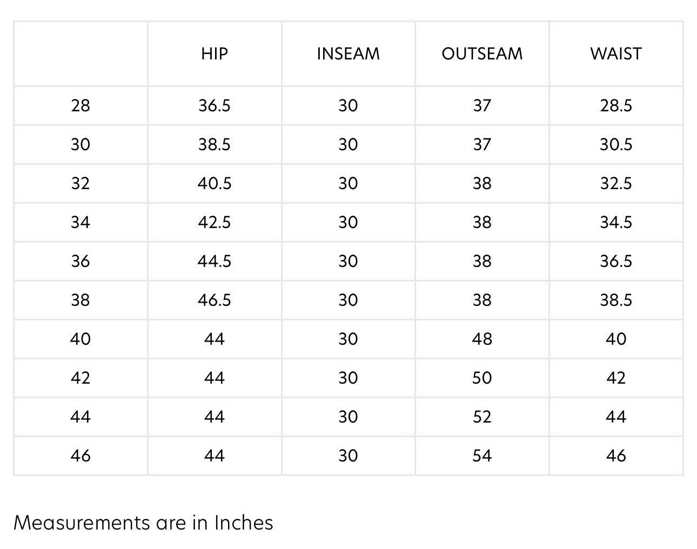
Task: Click outseam value 50 for size 42
Action: [482, 378]
